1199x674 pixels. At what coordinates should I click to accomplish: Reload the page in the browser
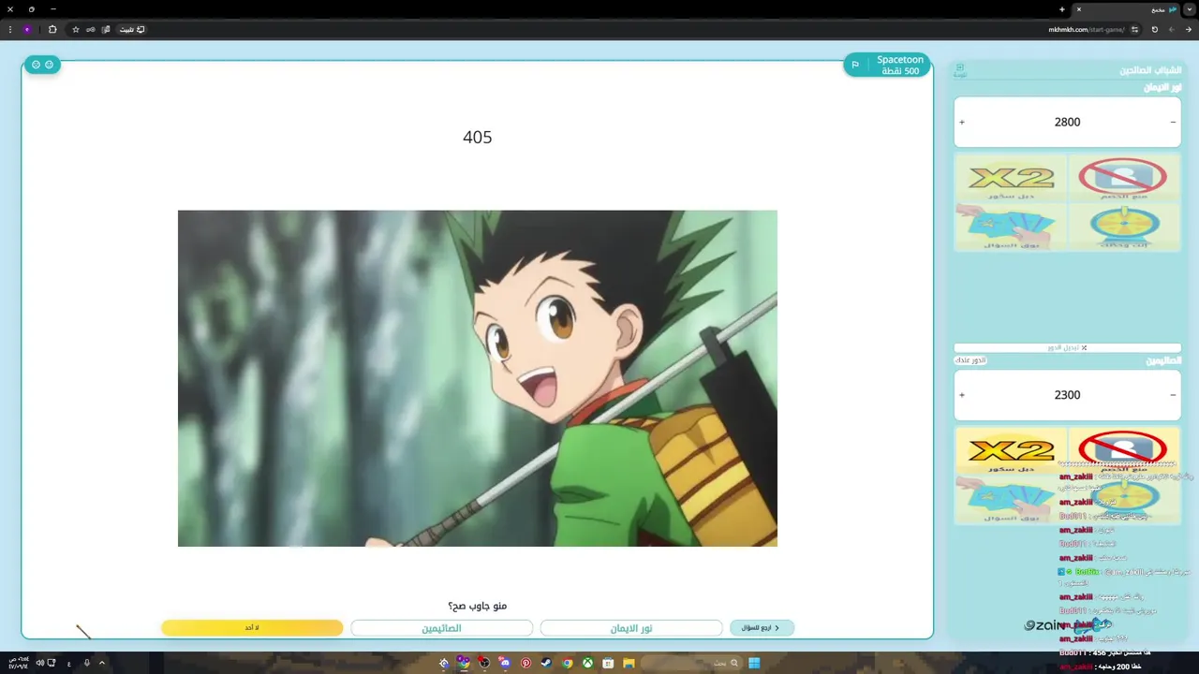1154,29
